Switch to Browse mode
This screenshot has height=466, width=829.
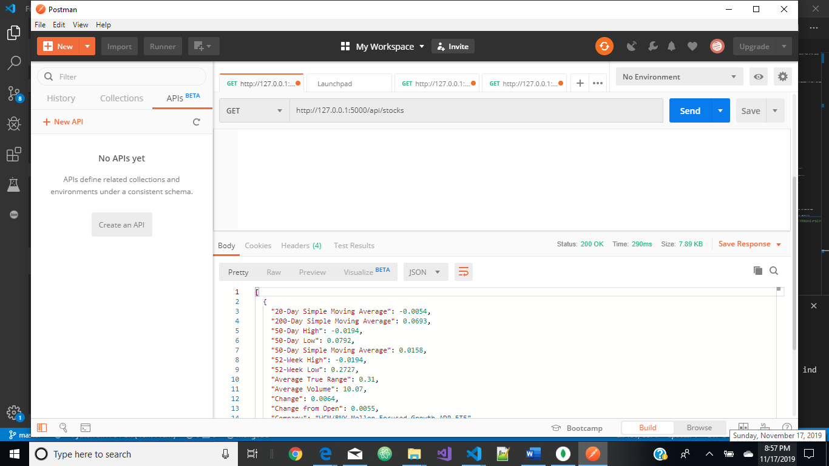[x=699, y=428]
